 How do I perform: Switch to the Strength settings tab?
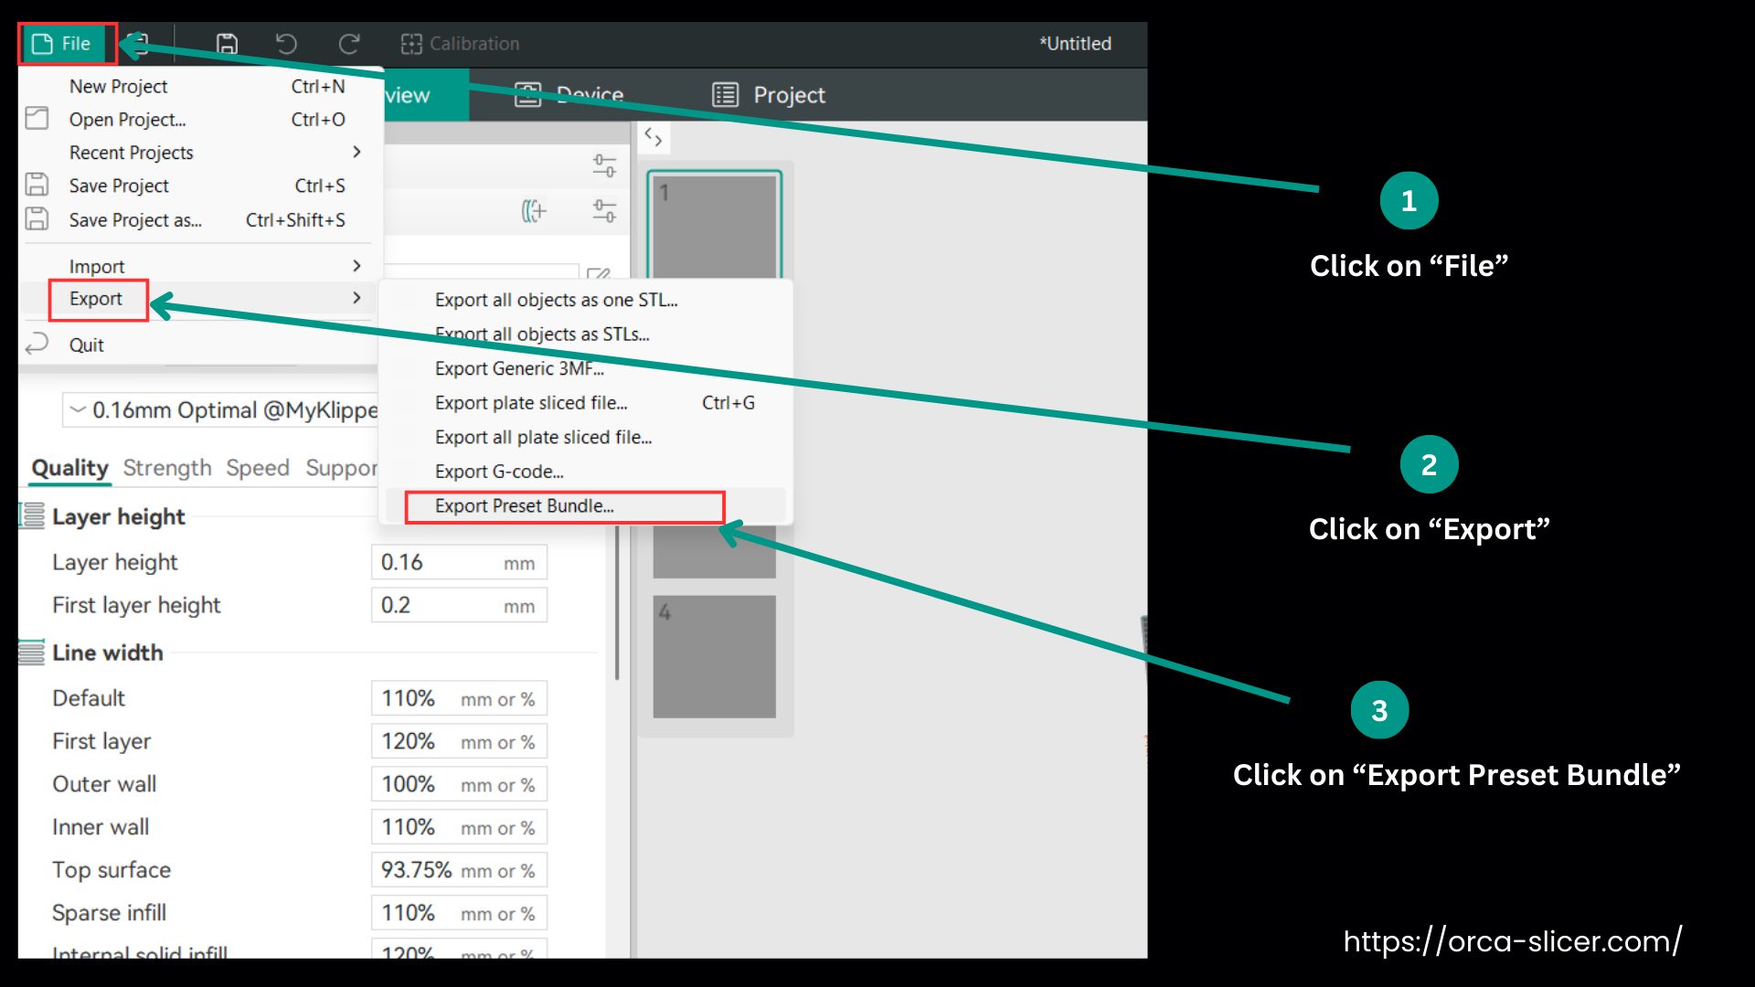point(167,468)
